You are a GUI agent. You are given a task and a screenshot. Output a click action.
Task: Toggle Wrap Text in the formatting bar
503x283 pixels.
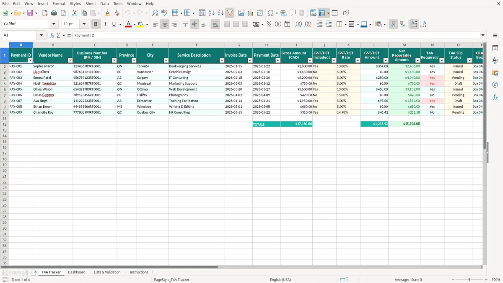[215, 24]
